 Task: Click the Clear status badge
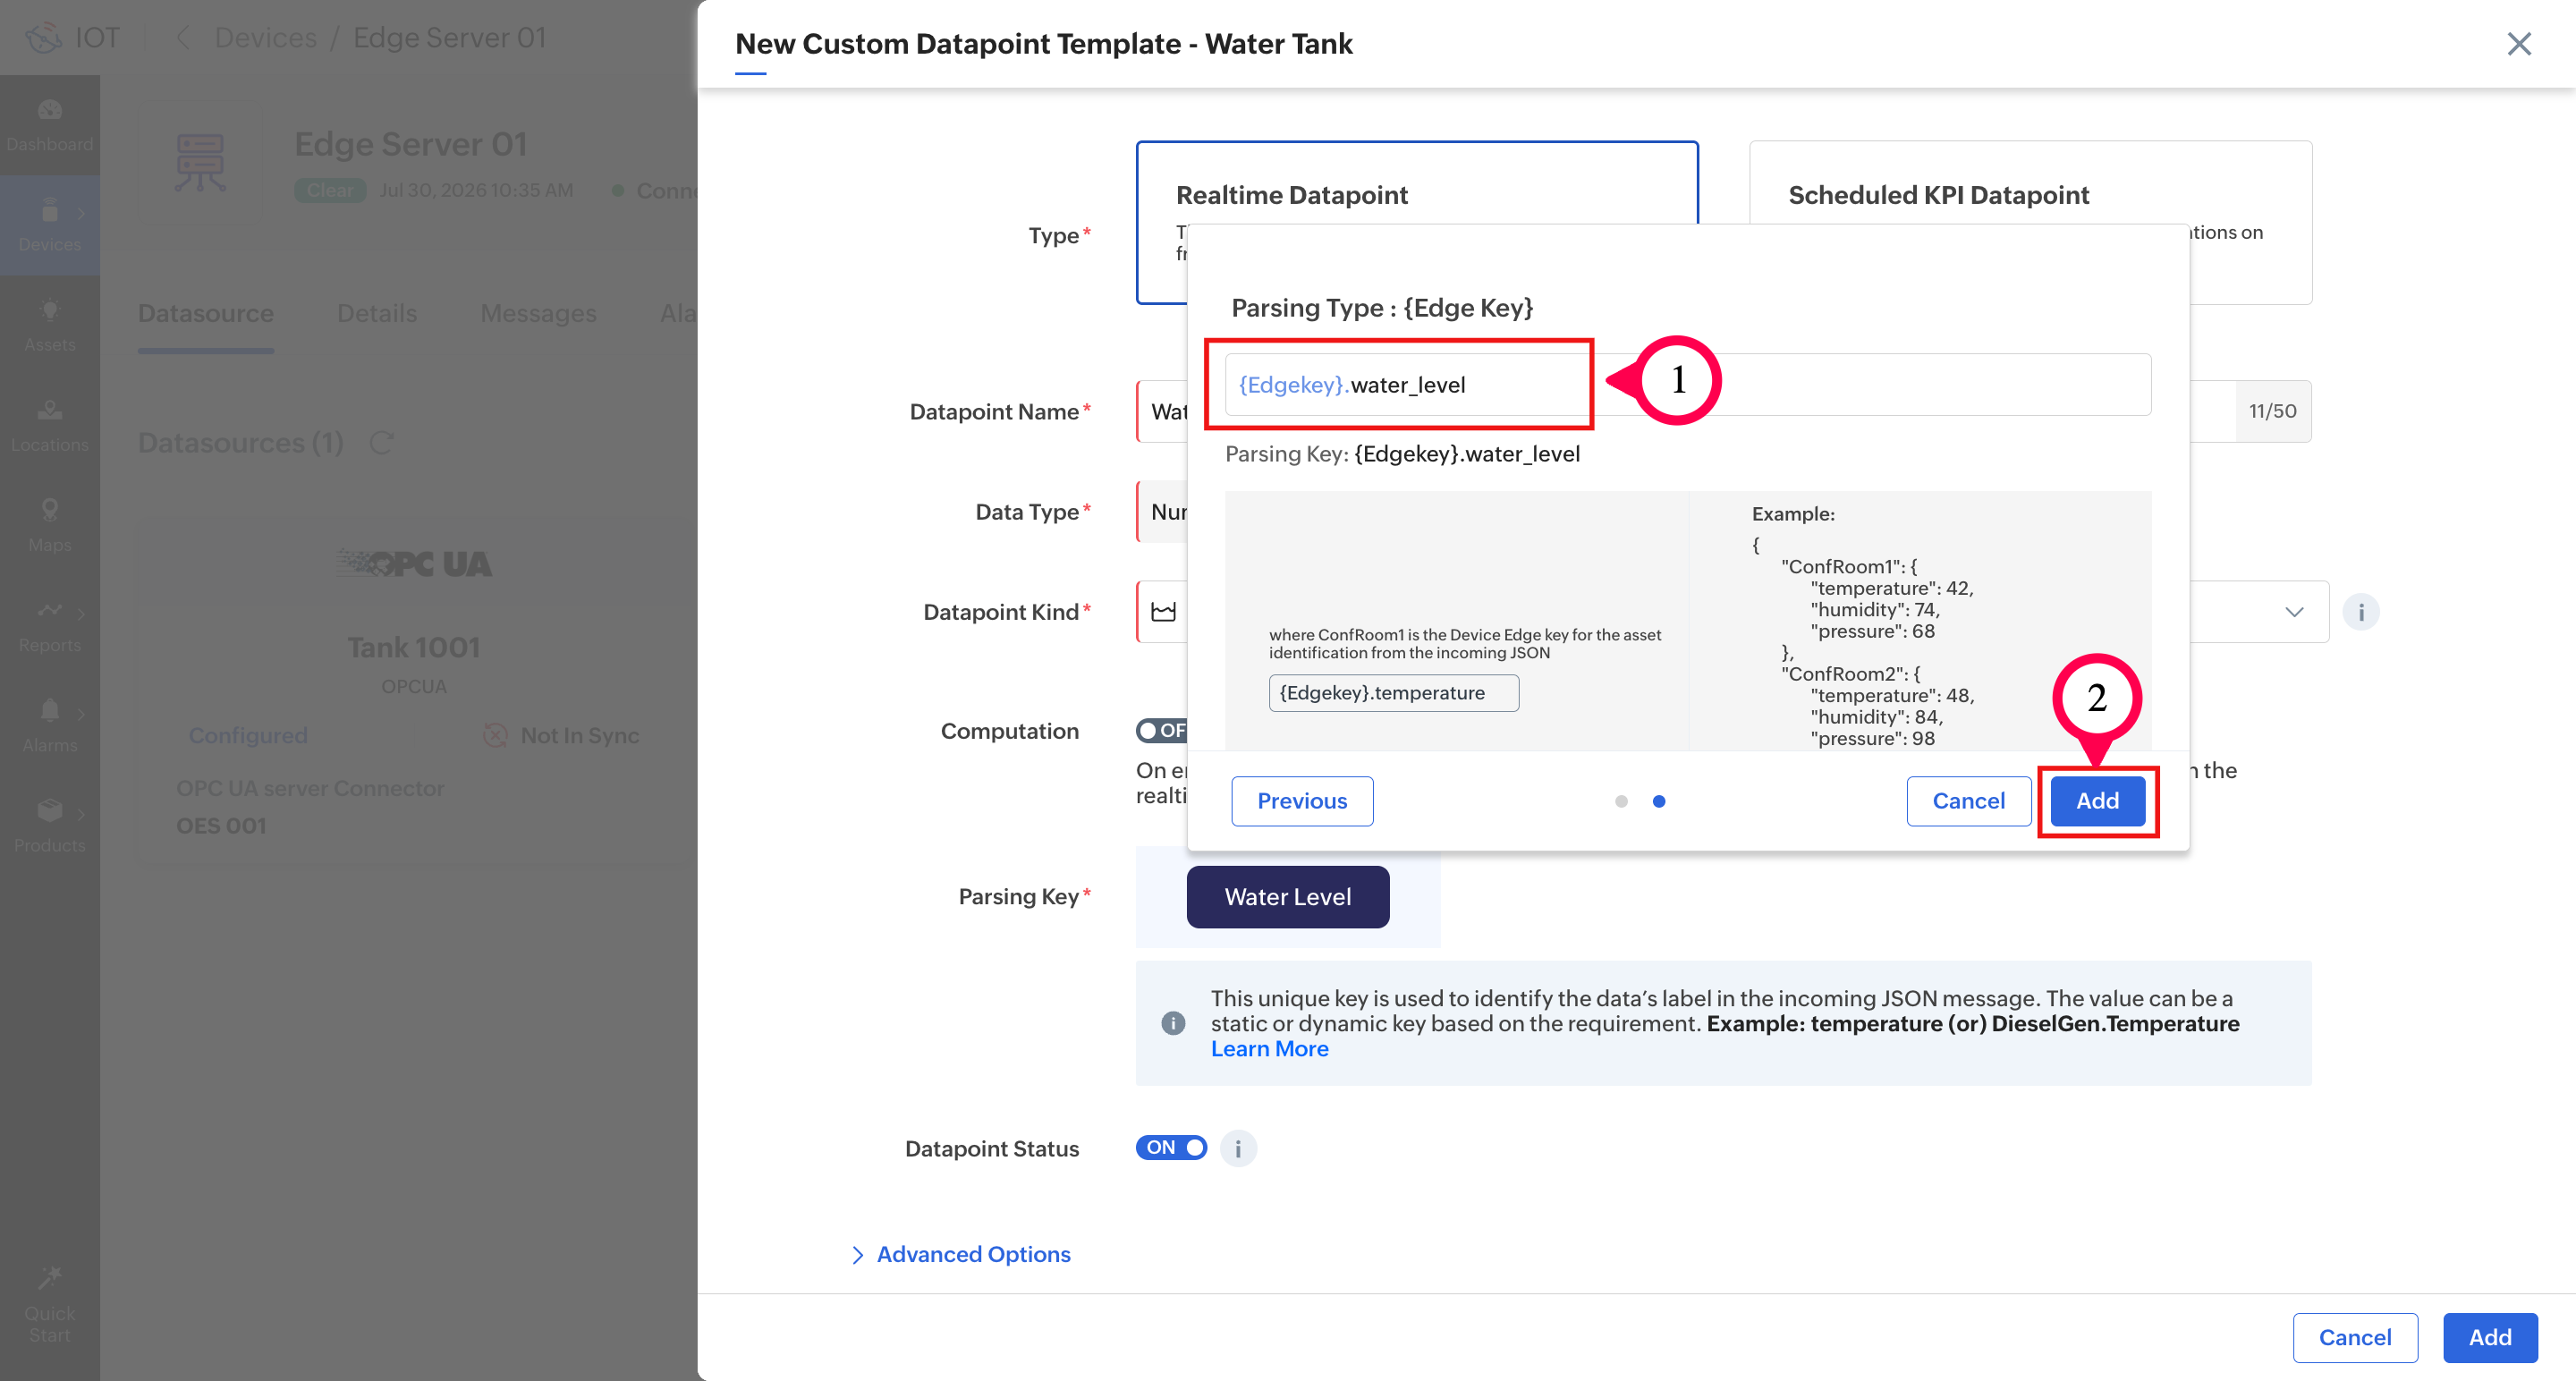[330, 190]
